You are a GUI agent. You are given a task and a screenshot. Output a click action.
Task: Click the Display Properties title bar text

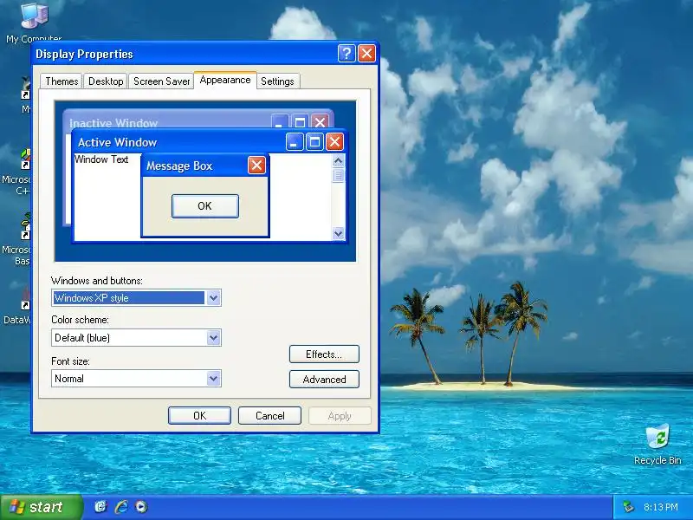pyautogui.click(x=84, y=54)
